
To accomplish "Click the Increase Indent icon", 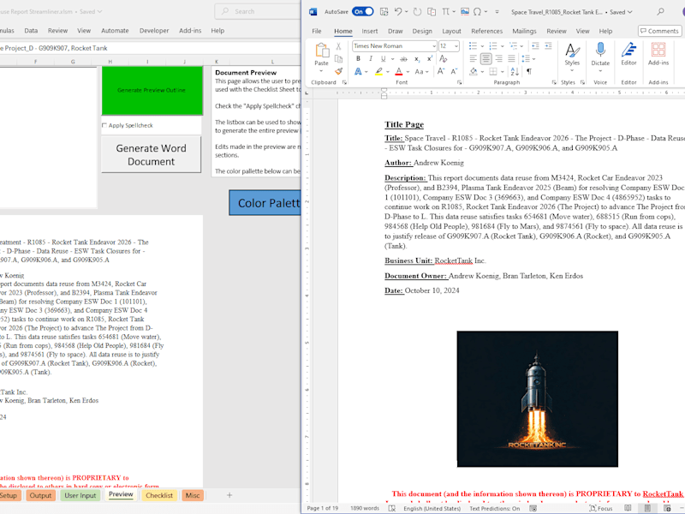I will pyautogui.click(x=548, y=46).
